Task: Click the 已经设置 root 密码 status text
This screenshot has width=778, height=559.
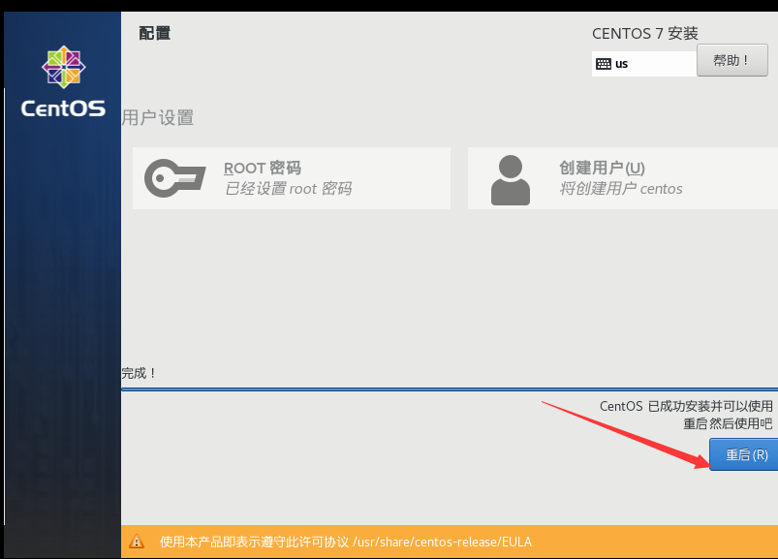Action: click(288, 189)
